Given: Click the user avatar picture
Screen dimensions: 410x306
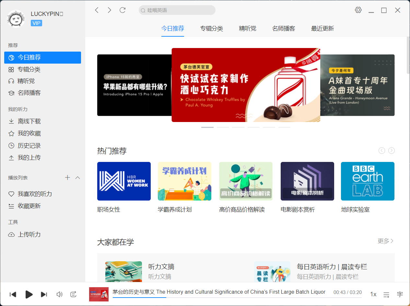Looking at the screenshot, I should point(16,19).
